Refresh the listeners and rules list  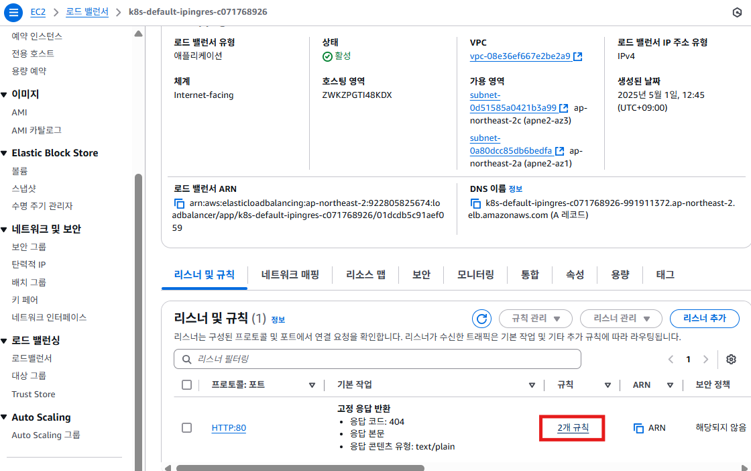tap(482, 319)
